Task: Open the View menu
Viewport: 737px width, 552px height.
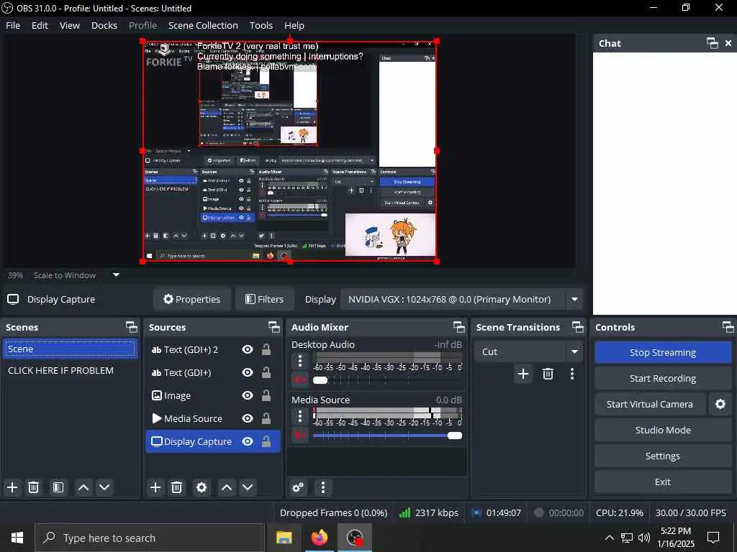Action: [70, 25]
